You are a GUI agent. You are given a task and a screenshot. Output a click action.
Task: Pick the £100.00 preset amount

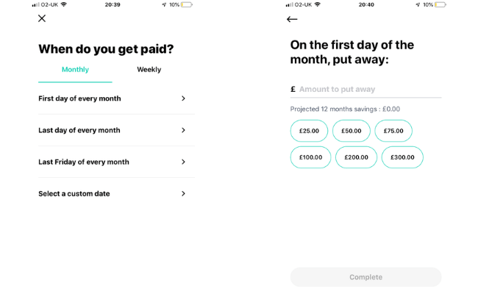click(x=310, y=157)
